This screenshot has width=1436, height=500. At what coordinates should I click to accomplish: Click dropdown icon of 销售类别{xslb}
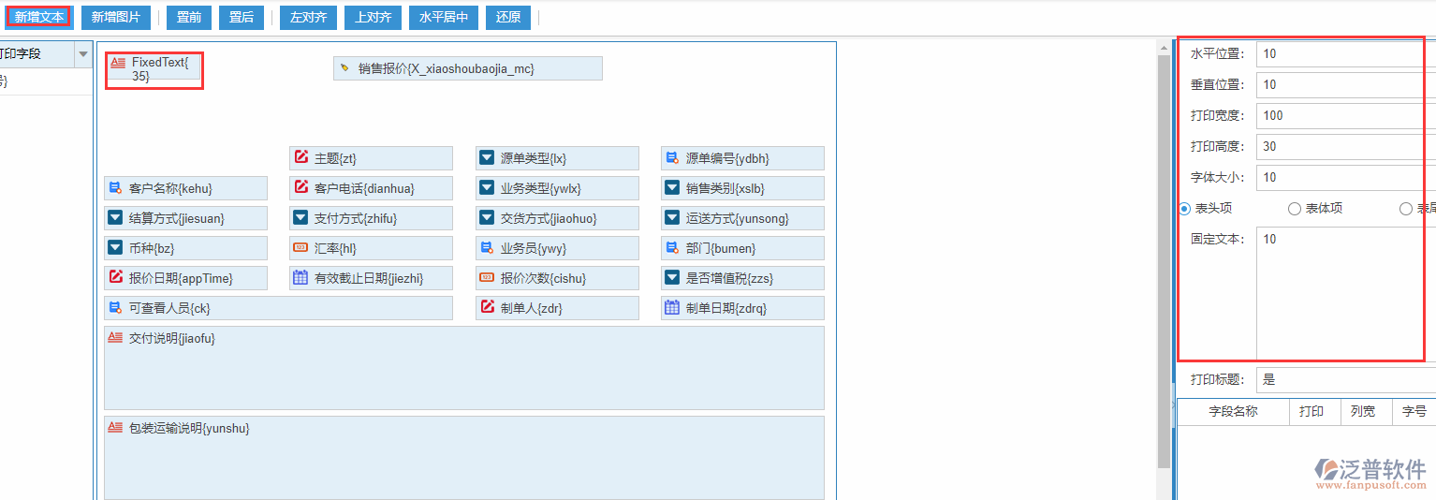(672, 187)
